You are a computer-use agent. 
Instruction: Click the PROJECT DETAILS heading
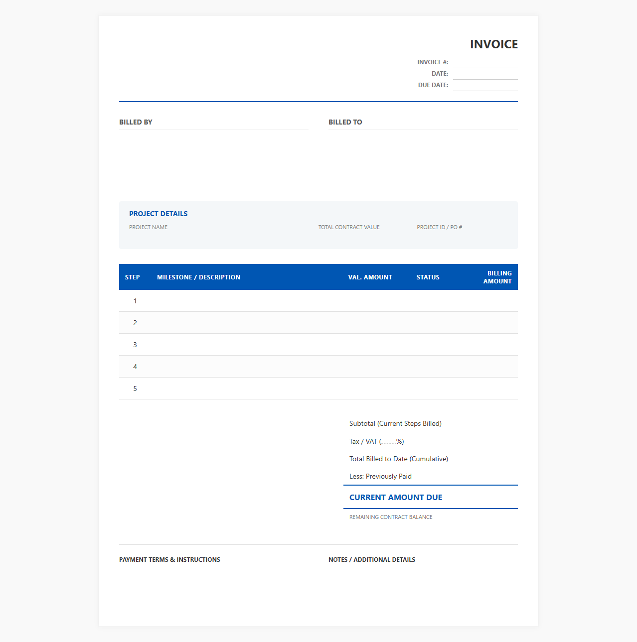coord(159,214)
